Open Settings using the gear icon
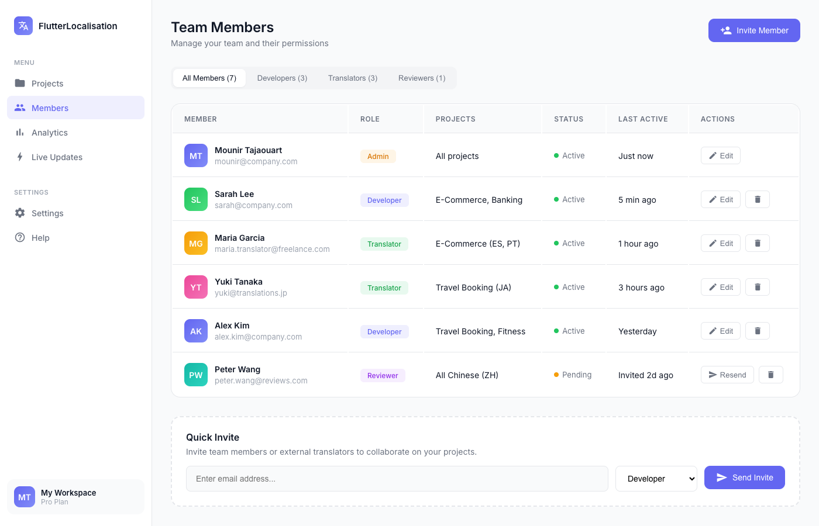This screenshot has height=526, width=819. (20, 213)
